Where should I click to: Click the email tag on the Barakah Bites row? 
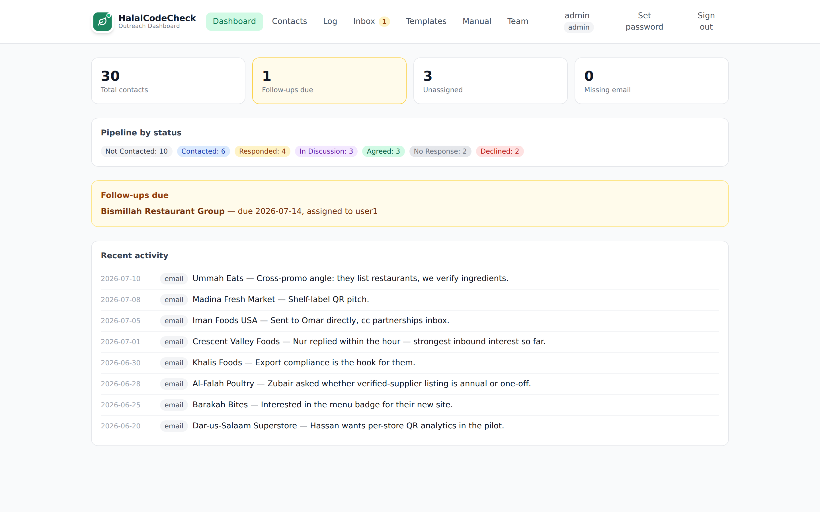coord(174,405)
